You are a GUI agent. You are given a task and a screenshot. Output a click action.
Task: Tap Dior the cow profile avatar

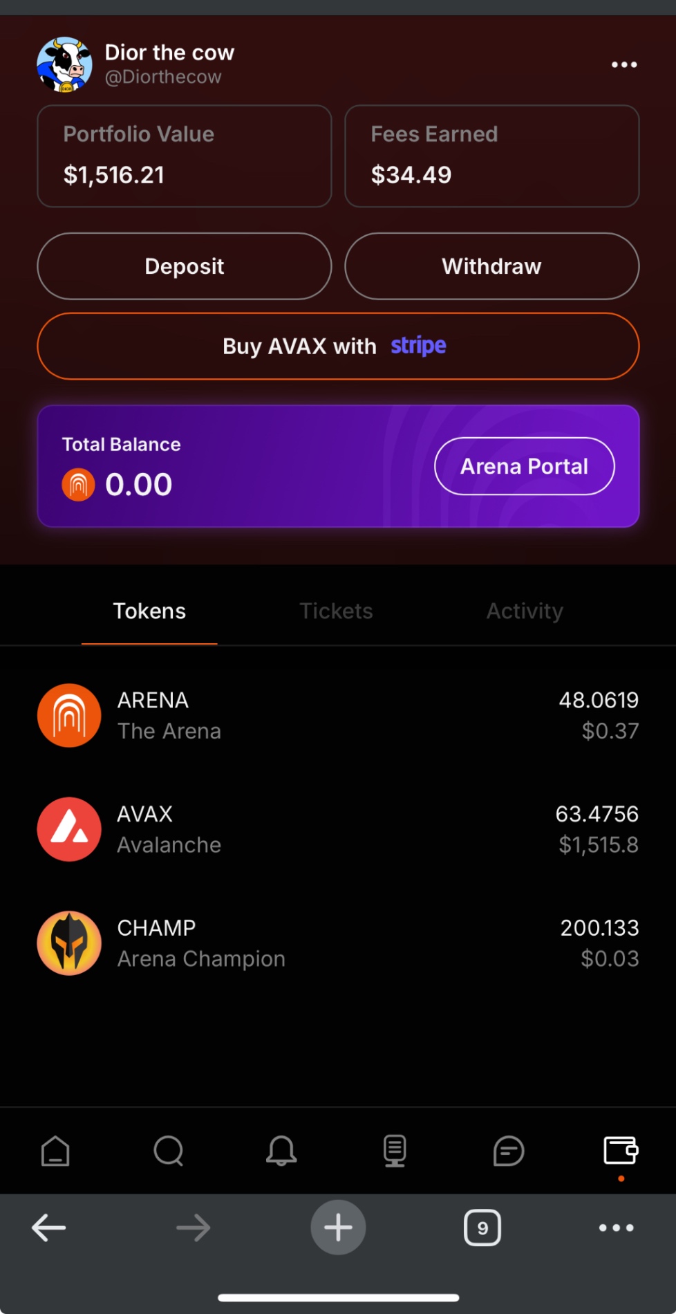pyautogui.click(x=65, y=64)
